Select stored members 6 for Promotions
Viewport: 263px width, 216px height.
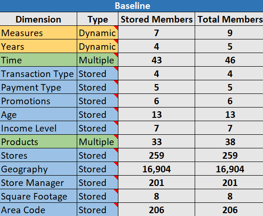click(x=156, y=101)
